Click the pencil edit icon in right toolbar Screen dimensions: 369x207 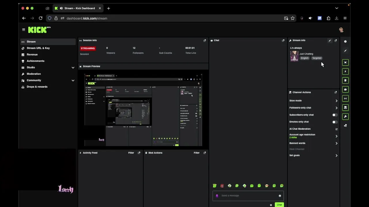point(345,51)
